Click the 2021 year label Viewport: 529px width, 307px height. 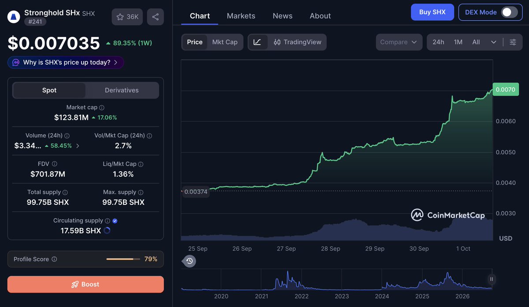pos(261,296)
